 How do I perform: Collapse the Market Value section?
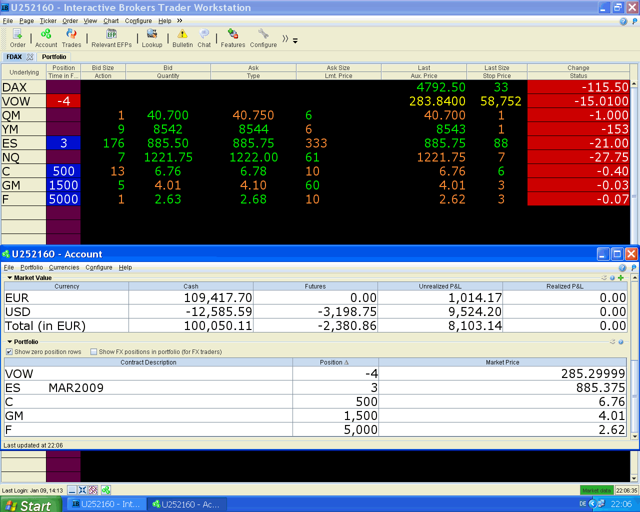9,278
